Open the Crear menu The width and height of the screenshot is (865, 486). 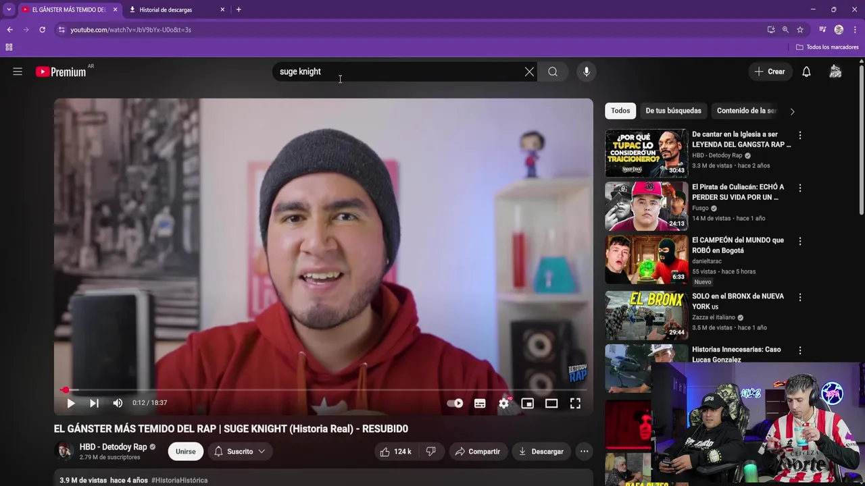[x=770, y=72]
